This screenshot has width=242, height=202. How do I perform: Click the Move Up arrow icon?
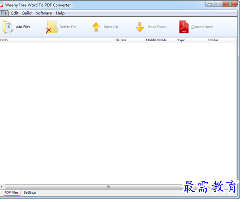(96, 27)
